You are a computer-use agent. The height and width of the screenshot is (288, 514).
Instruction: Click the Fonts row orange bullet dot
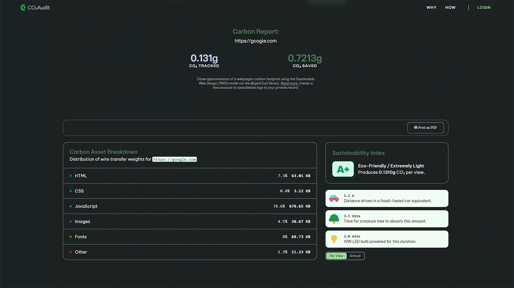[71, 237]
